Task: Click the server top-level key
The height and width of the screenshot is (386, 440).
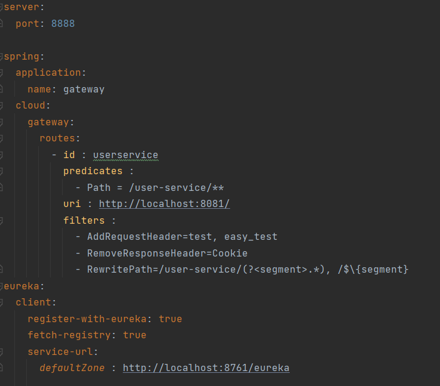Action: pos(21,7)
